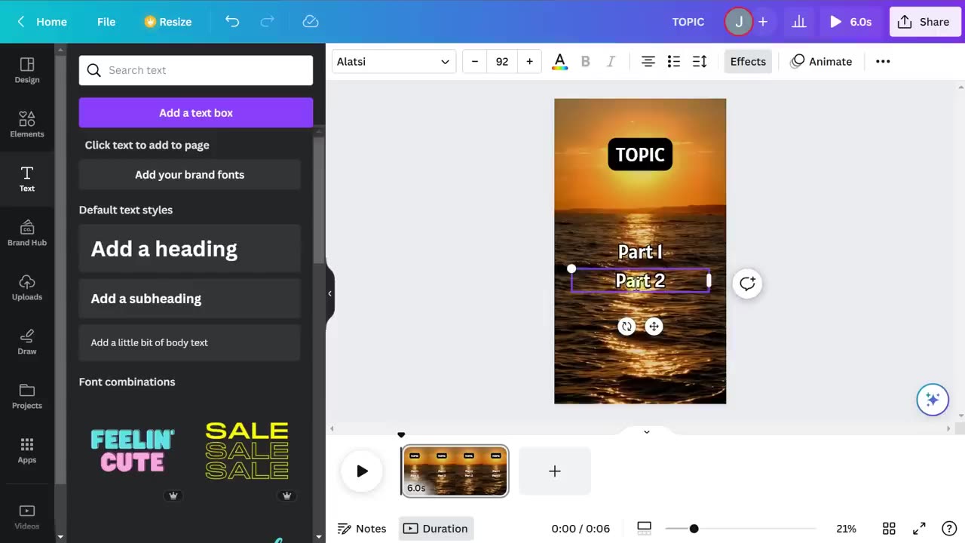Select SALE SALE SALE font combination
Screen dimensions: 965x543
pyautogui.click(x=247, y=450)
